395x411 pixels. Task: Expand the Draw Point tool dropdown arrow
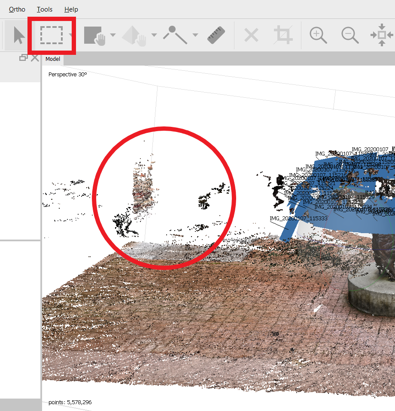pos(195,35)
